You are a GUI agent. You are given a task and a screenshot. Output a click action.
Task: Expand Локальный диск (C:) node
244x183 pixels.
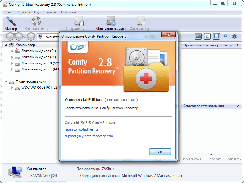click(x=12, y=51)
